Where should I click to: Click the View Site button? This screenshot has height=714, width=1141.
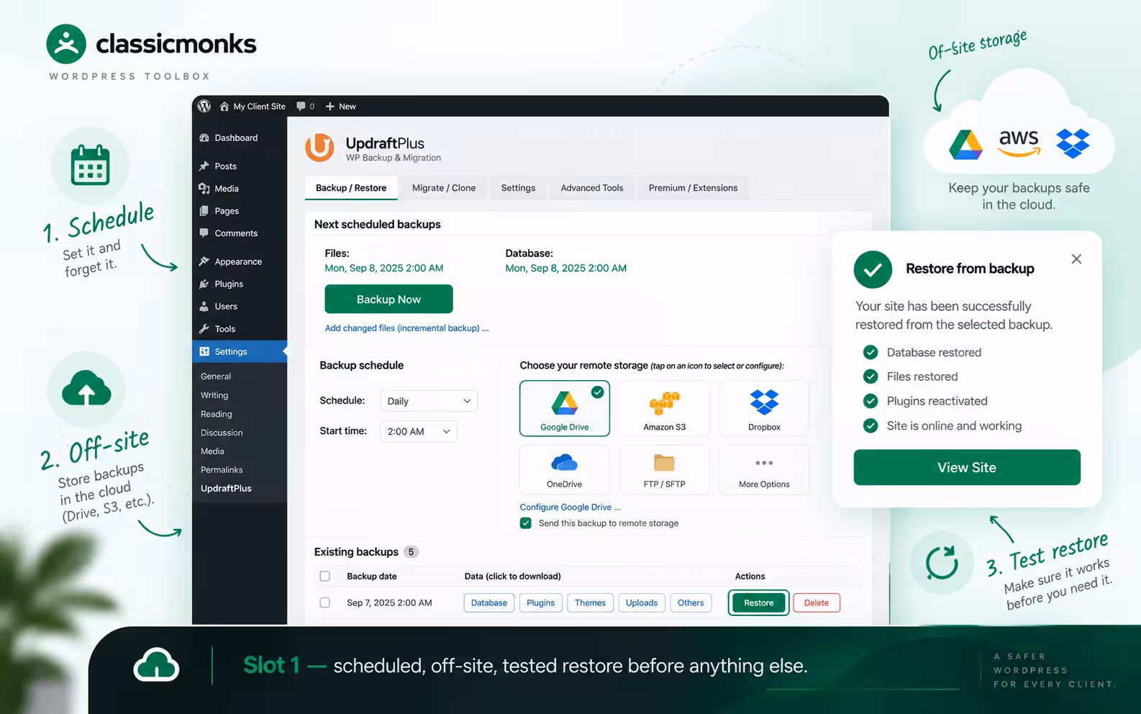click(x=967, y=467)
